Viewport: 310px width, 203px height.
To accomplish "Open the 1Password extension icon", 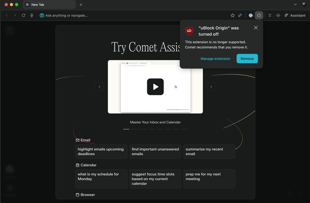I will pos(251,15).
